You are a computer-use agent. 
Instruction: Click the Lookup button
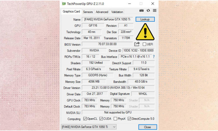click(145, 19)
